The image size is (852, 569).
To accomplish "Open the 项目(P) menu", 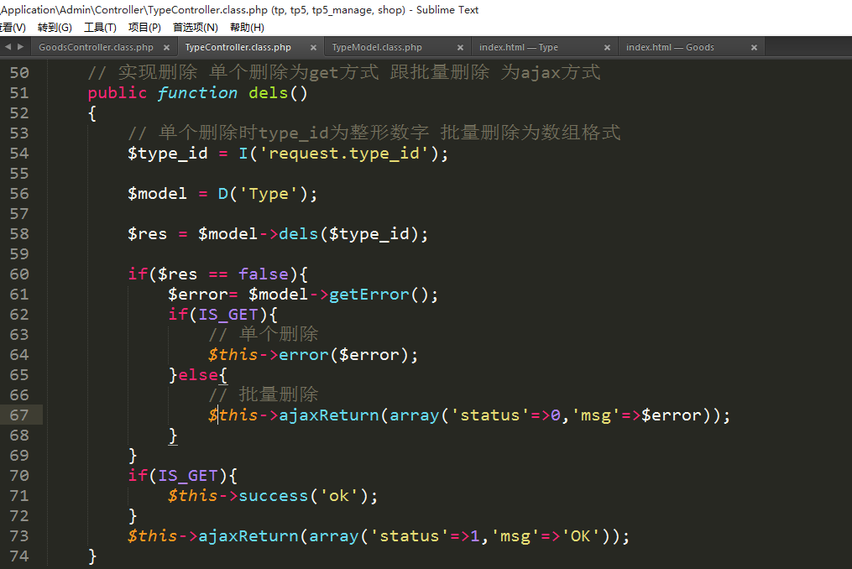I will (x=144, y=27).
